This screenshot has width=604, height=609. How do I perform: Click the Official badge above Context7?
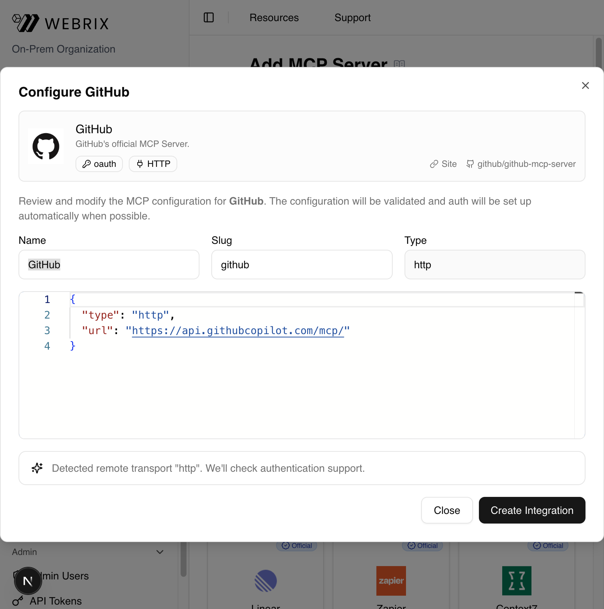[x=548, y=546]
